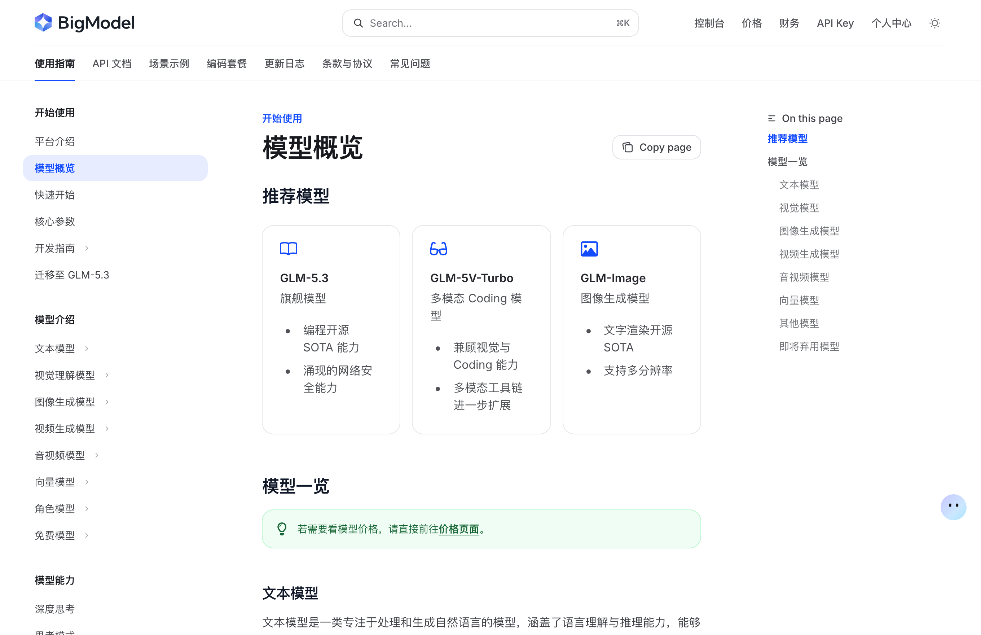The image size is (981, 635).
Task: Switch to 常见问题 tab
Action: [410, 63]
